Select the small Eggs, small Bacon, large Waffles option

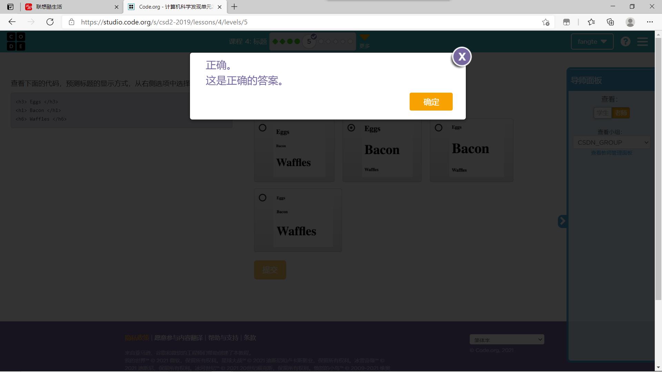click(x=262, y=128)
